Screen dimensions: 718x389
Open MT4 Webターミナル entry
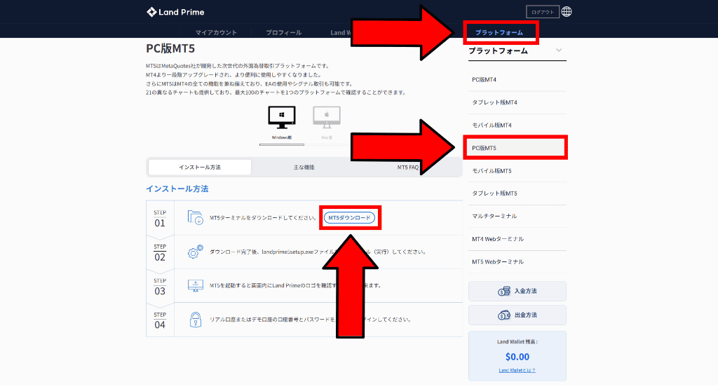pos(517,239)
